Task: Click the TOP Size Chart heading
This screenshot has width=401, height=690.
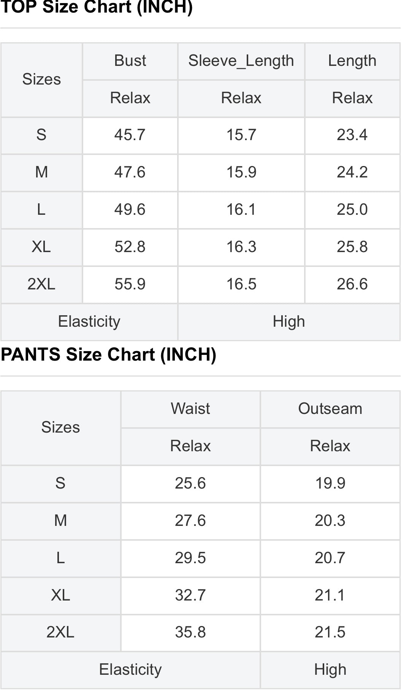Action: pos(96,7)
